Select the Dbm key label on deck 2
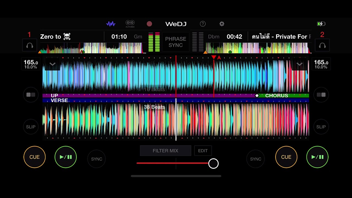This screenshot has width=352, height=198. pyautogui.click(x=214, y=37)
